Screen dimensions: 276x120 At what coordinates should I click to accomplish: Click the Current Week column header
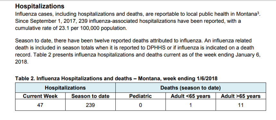pyautogui.click(x=40, y=96)
